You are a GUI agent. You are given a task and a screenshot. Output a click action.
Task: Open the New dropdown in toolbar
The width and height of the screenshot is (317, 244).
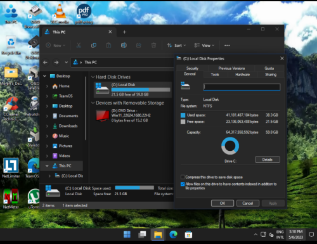[x=56, y=46]
